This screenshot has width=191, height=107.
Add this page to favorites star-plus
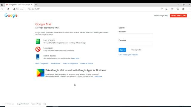(166, 9)
